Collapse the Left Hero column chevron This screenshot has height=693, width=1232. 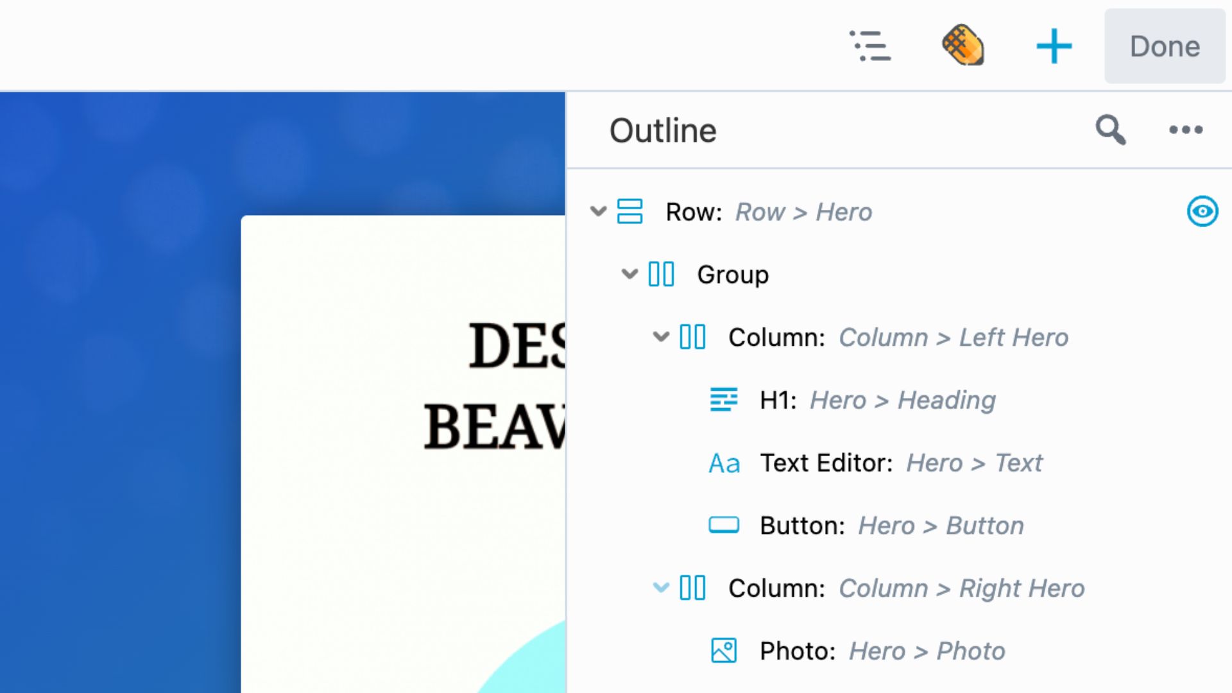(x=661, y=336)
